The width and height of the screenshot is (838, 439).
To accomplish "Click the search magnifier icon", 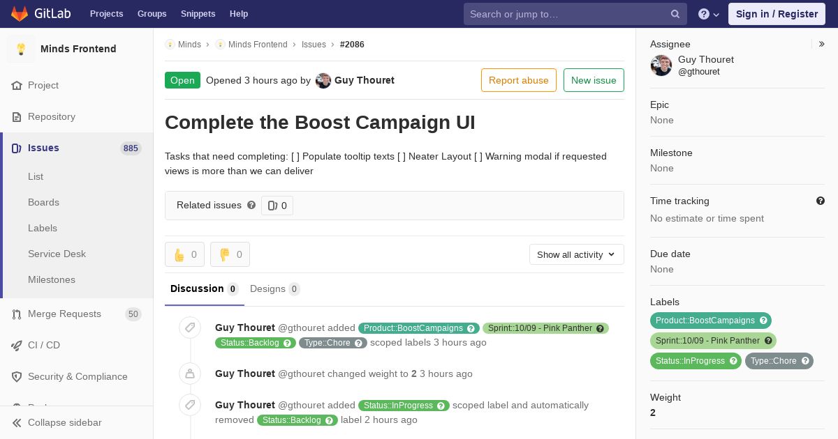I will [675, 14].
